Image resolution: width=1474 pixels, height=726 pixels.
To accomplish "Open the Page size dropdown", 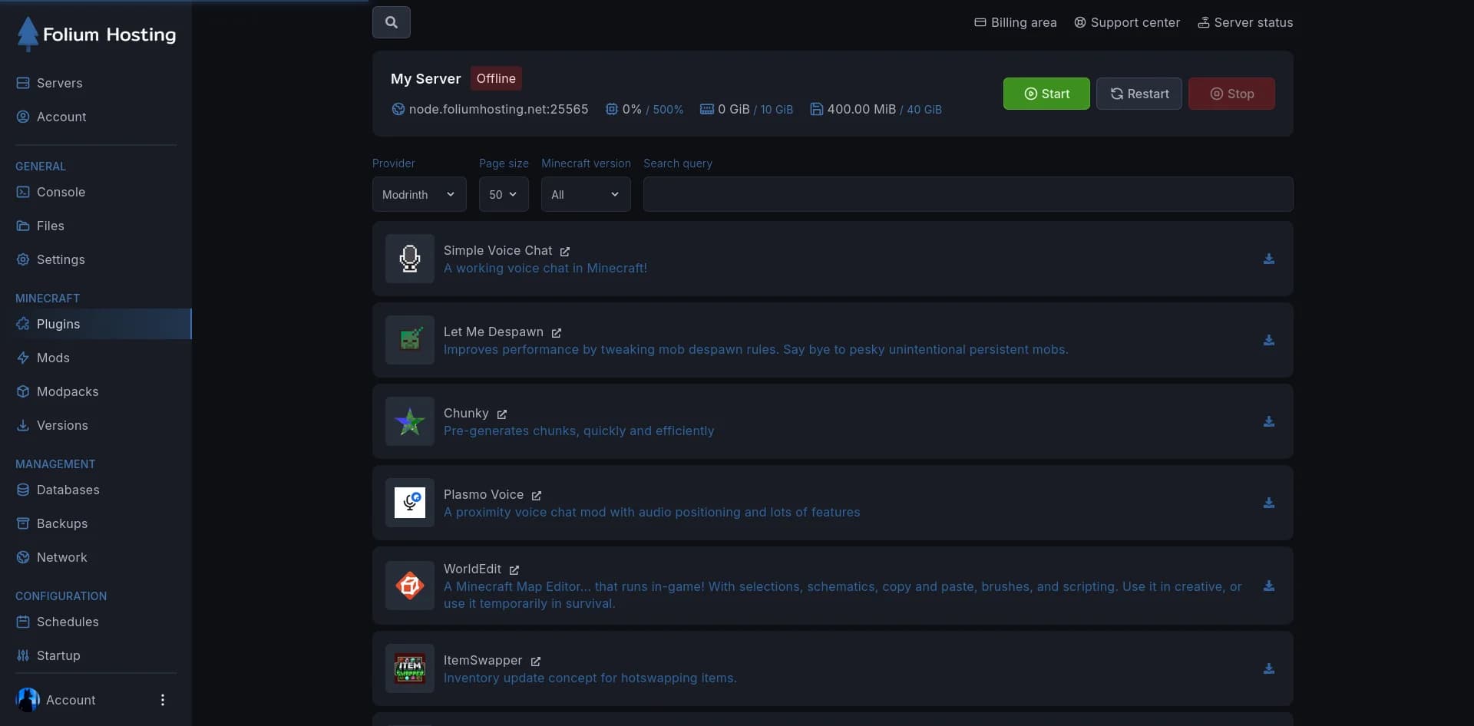I will pyautogui.click(x=504, y=194).
